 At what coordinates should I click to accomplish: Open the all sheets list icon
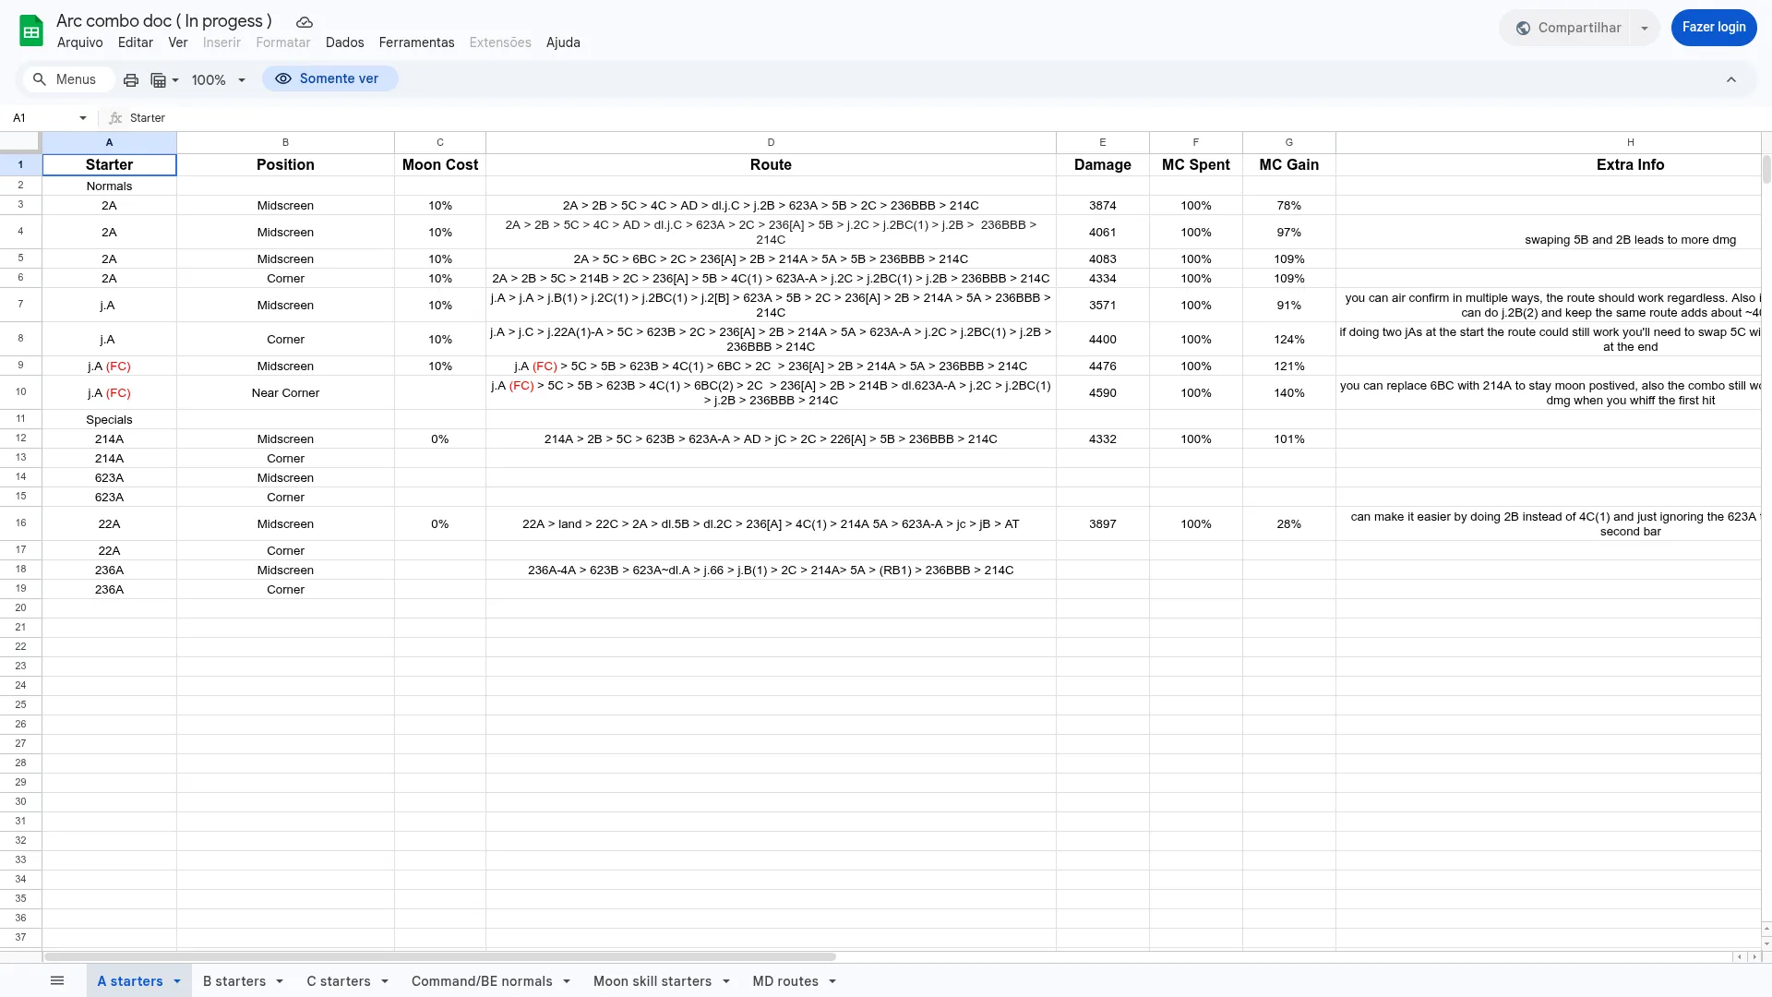[x=57, y=980]
